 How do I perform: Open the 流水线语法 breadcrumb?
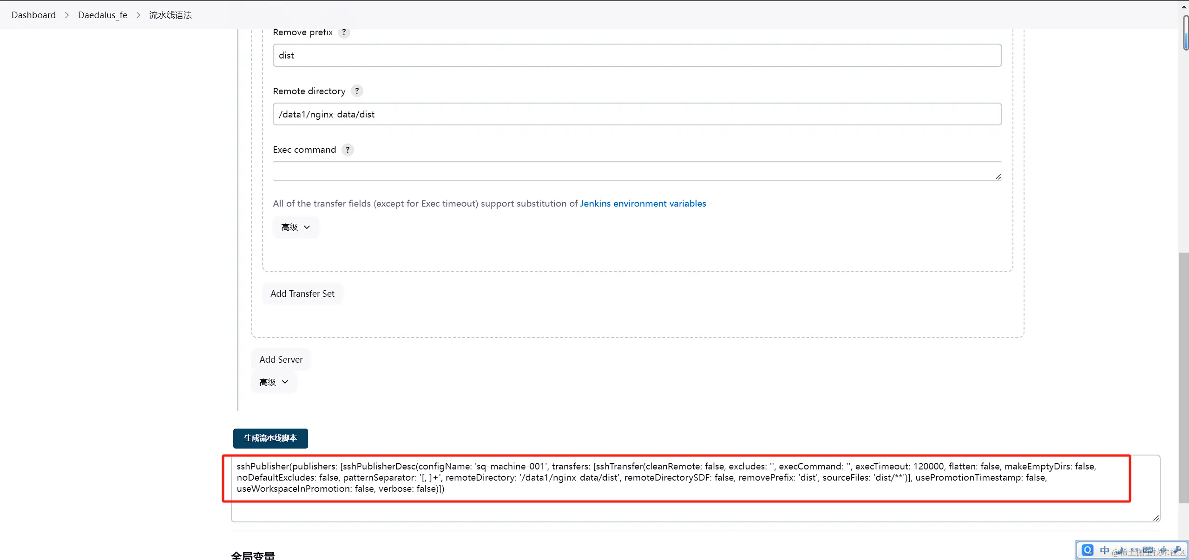point(170,15)
